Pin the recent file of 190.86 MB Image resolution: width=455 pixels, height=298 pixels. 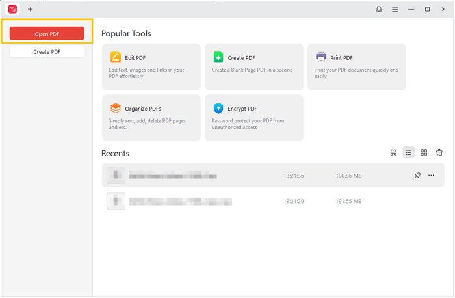[x=417, y=176]
